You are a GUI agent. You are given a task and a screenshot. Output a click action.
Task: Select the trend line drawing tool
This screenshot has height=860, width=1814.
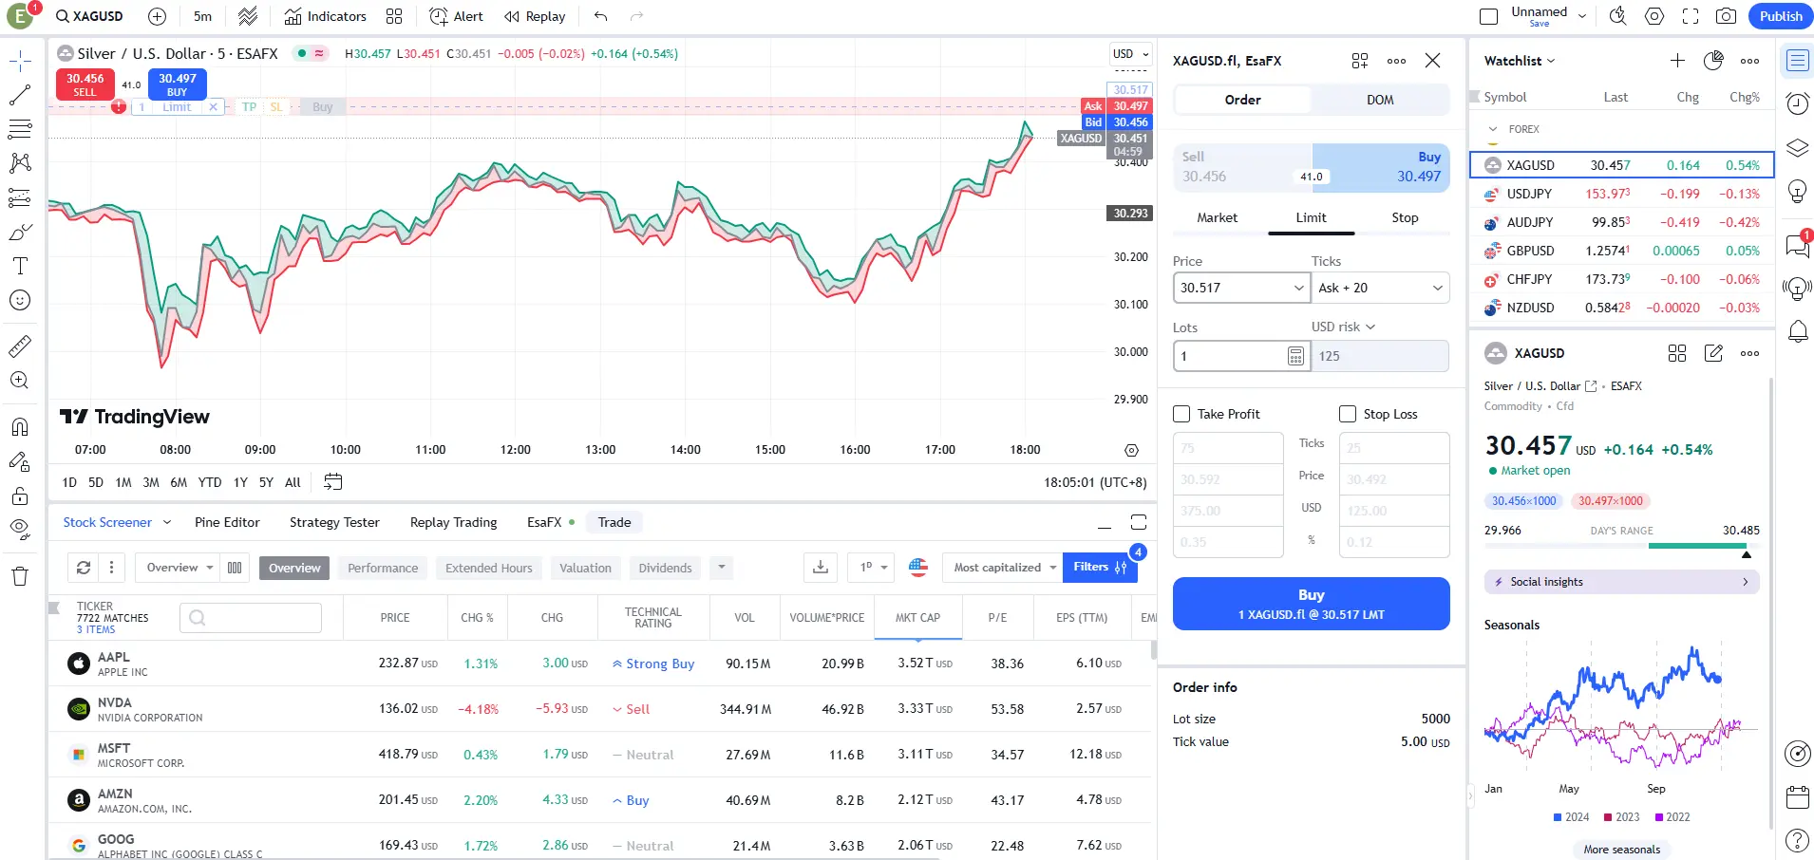click(x=20, y=95)
